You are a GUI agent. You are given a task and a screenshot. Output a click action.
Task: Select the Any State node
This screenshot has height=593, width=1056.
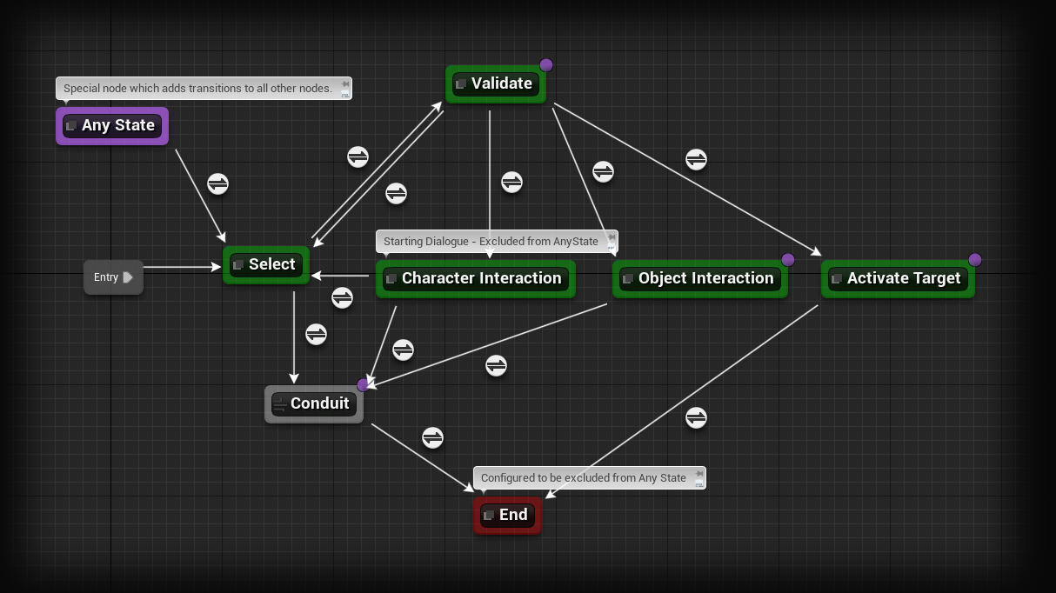(x=112, y=126)
